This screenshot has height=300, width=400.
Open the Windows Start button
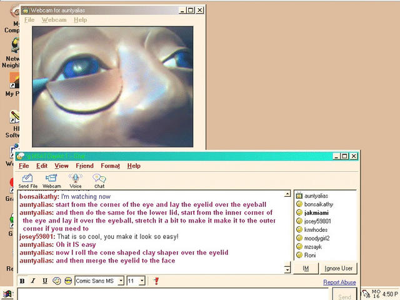(7, 295)
